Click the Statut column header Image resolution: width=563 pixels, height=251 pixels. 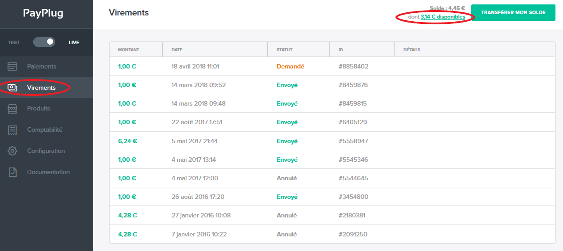pyautogui.click(x=284, y=50)
